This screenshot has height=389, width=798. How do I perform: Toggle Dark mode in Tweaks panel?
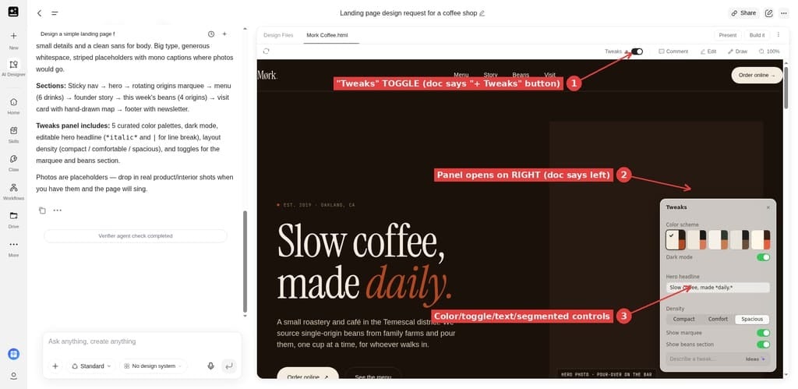764,257
